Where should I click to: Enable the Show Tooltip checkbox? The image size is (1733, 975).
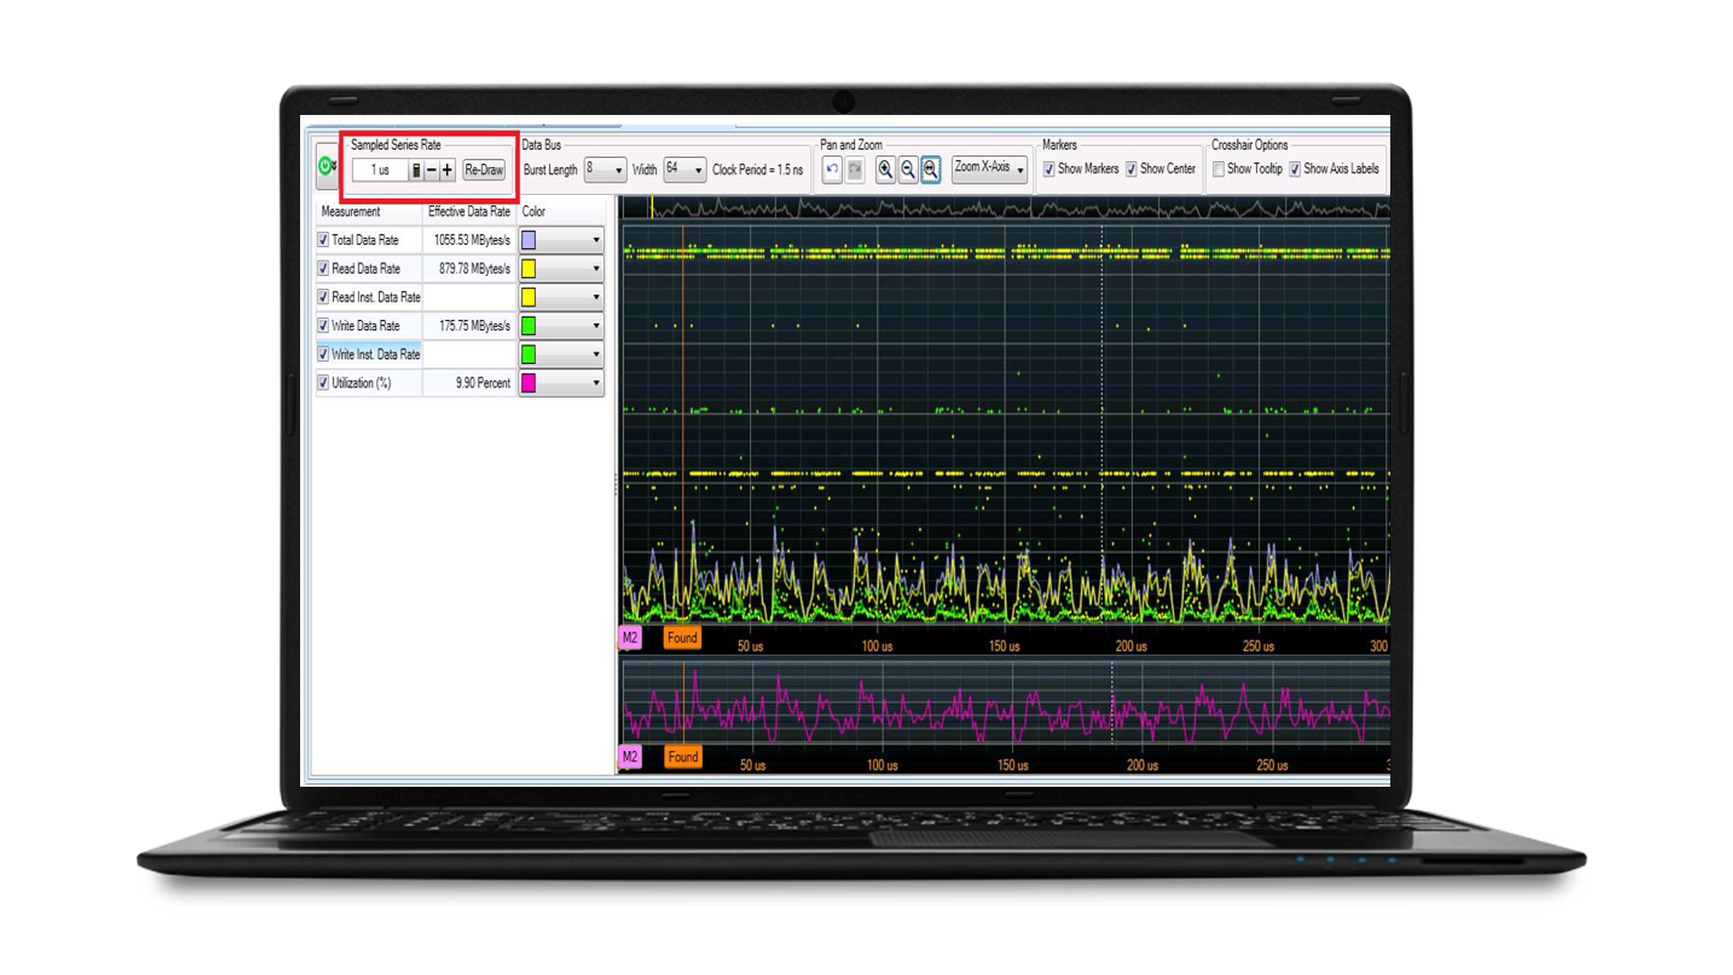[x=1218, y=169]
